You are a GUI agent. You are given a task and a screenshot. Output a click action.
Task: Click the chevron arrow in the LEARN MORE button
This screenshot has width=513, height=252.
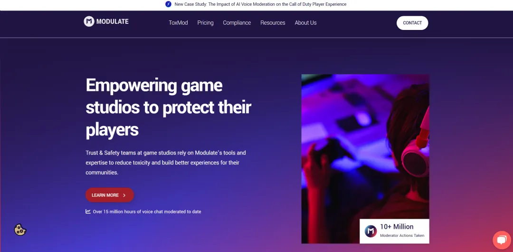pos(124,195)
